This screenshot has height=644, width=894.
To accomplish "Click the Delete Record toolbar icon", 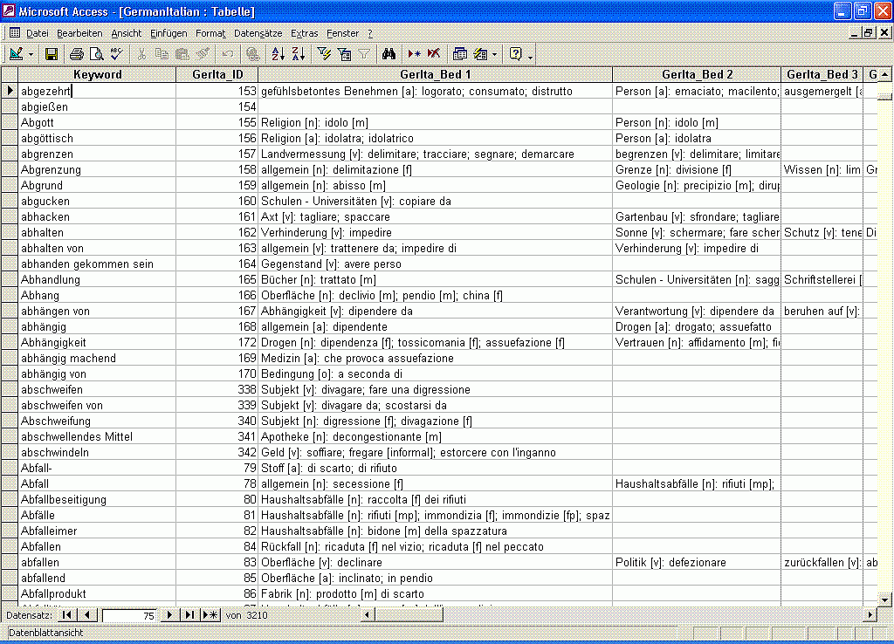I will pos(434,54).
